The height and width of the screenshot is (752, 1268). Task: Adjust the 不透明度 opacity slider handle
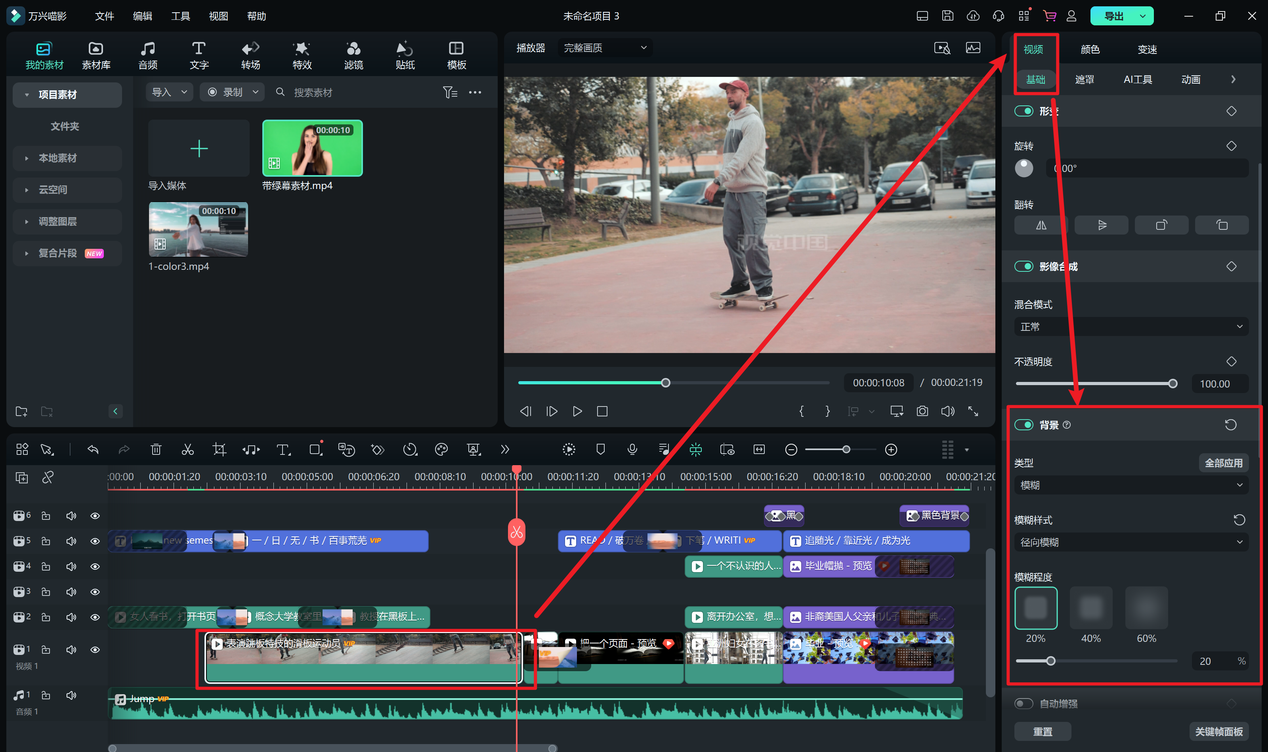point(1173,384)
